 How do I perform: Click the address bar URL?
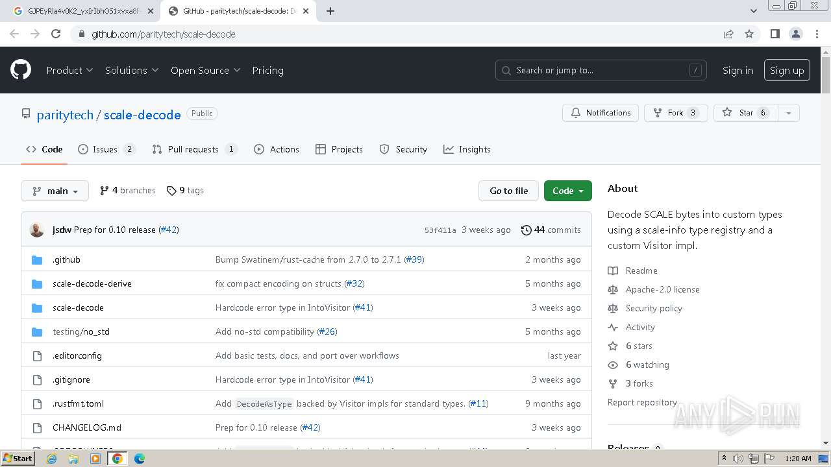pyautogui.click(x=163, y=34)
